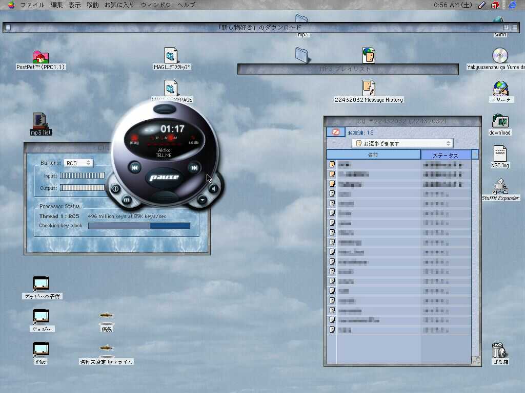The width and height of the screenshot is (525, 393).
Task: Click the Input buffer level bar
Action: coord(83,176)
